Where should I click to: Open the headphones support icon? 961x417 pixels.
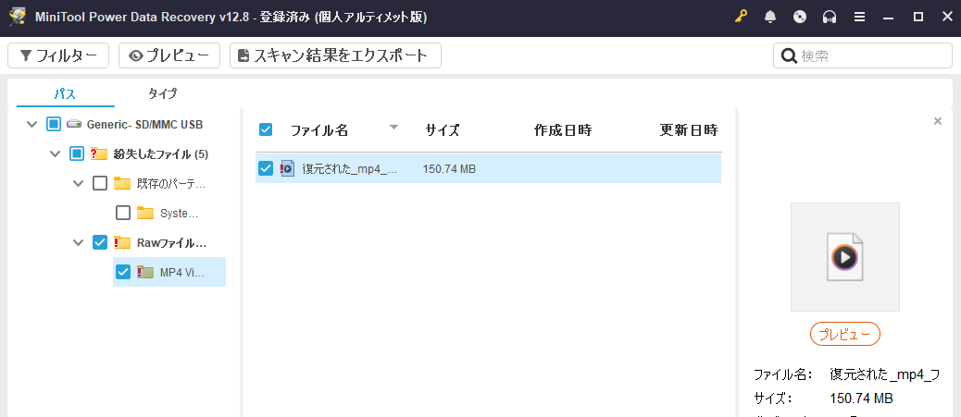point(830,18)
